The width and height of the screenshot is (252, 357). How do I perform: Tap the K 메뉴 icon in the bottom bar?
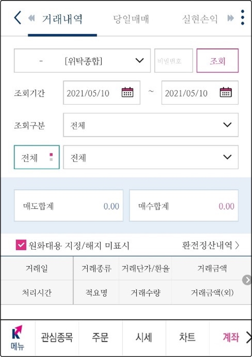[16, 337]
